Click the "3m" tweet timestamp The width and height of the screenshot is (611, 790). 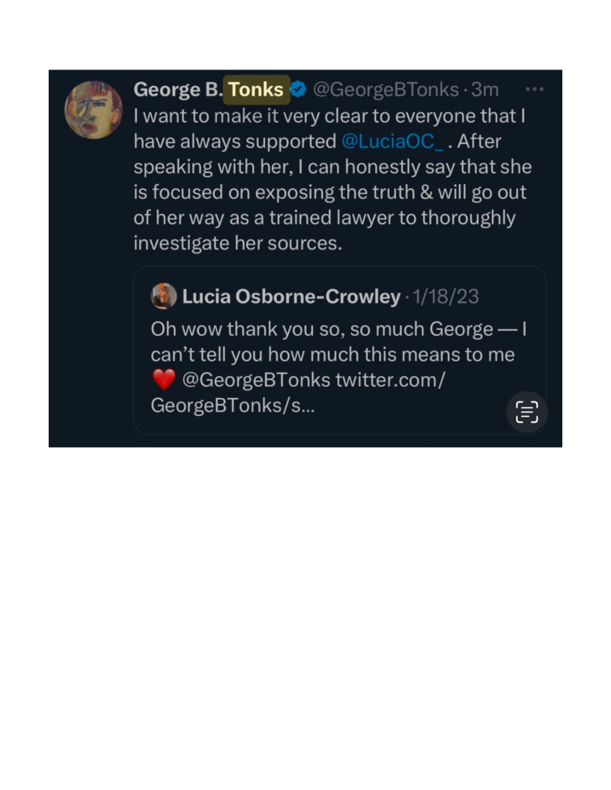tap(484, 90)
